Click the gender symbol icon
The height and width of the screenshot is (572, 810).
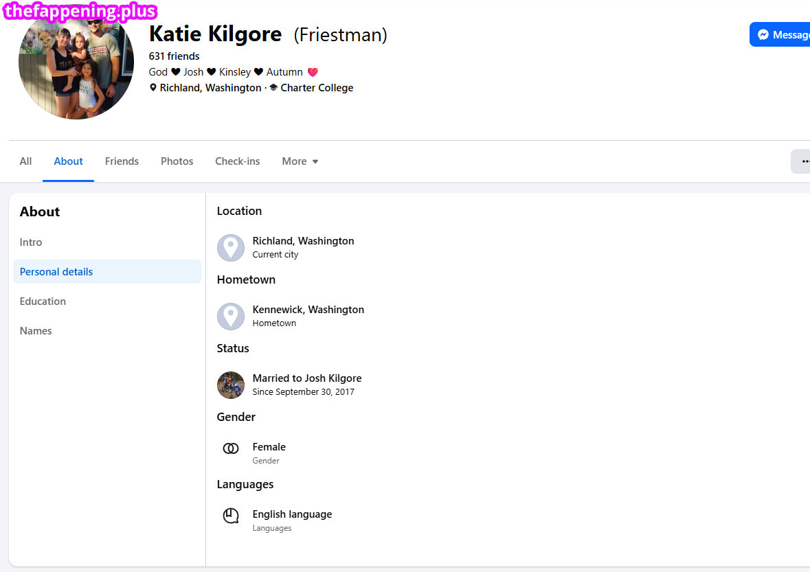pyautogui.click(x=230, y=448)
